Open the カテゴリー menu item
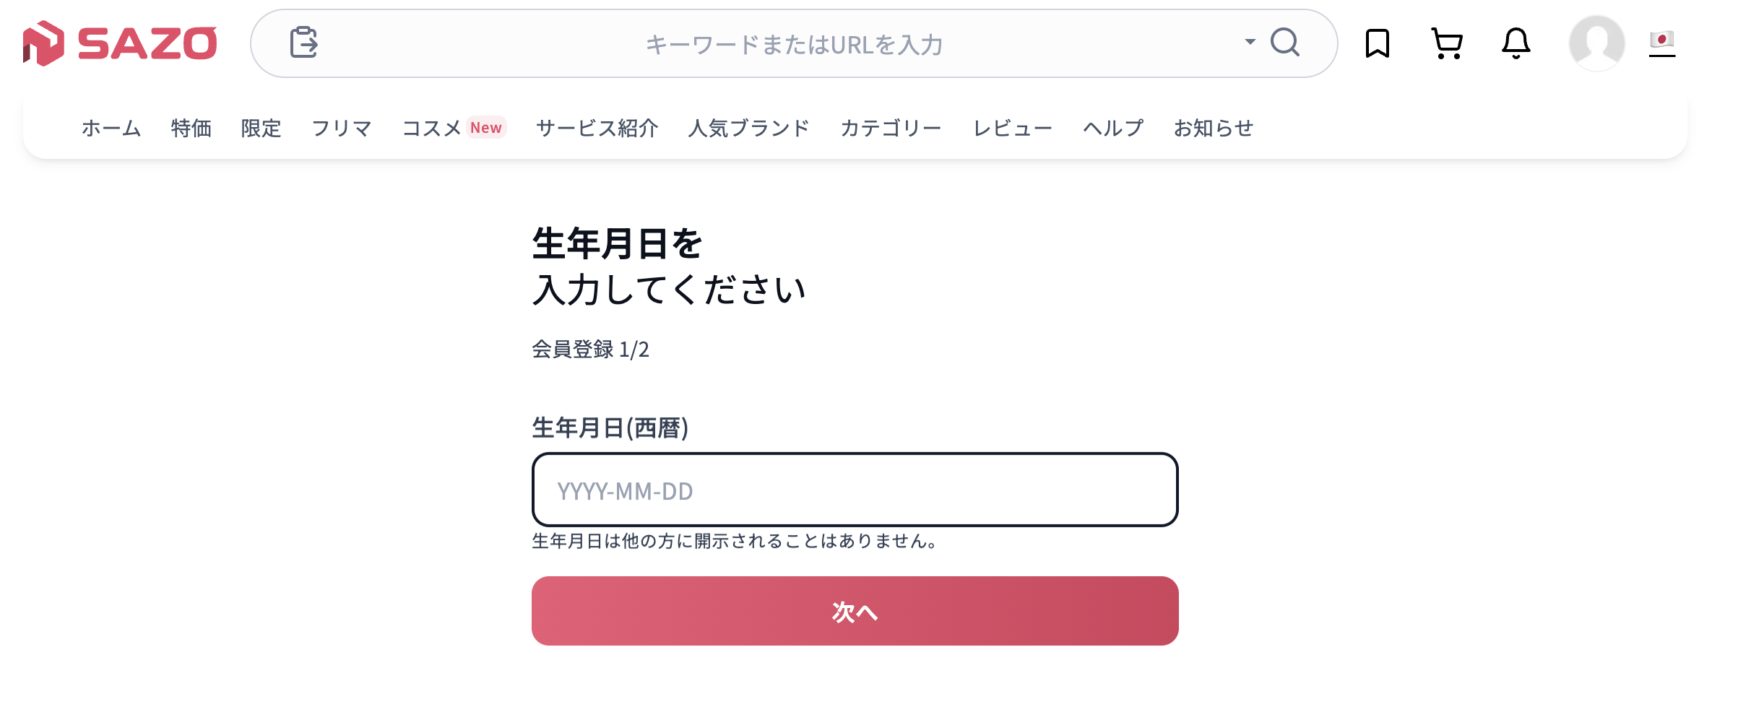 [x=891, y=128]
